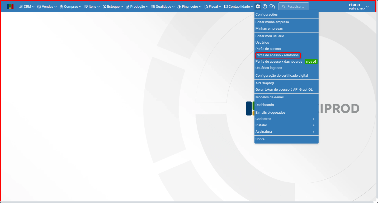Choose Editar minha empresa
Viewport: 378px width, 203px height.
286,22
